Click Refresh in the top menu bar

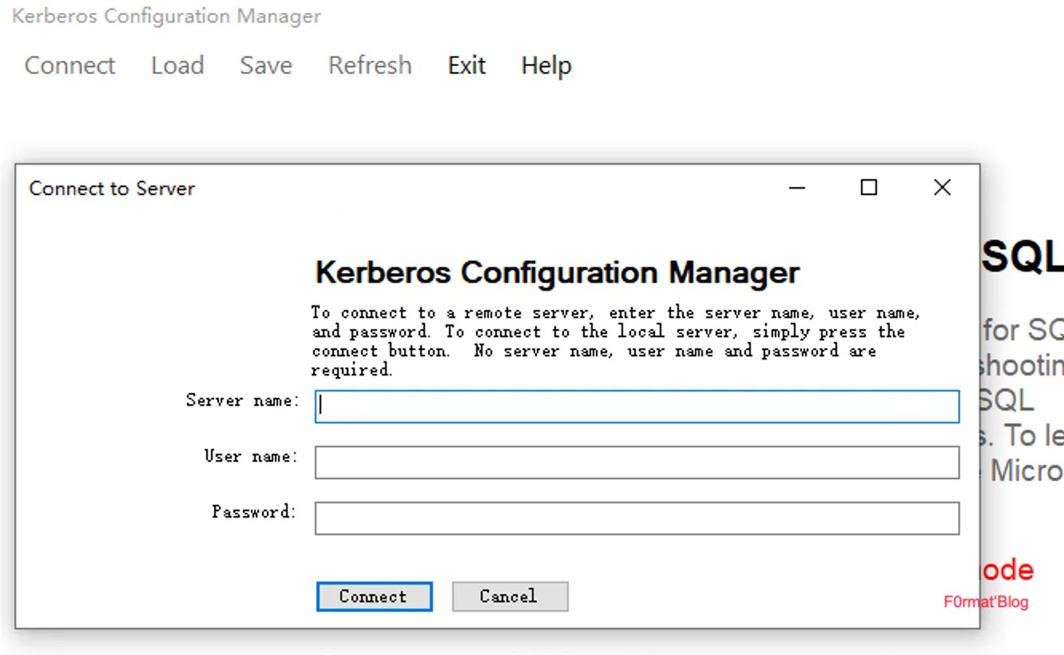[370, 65]
